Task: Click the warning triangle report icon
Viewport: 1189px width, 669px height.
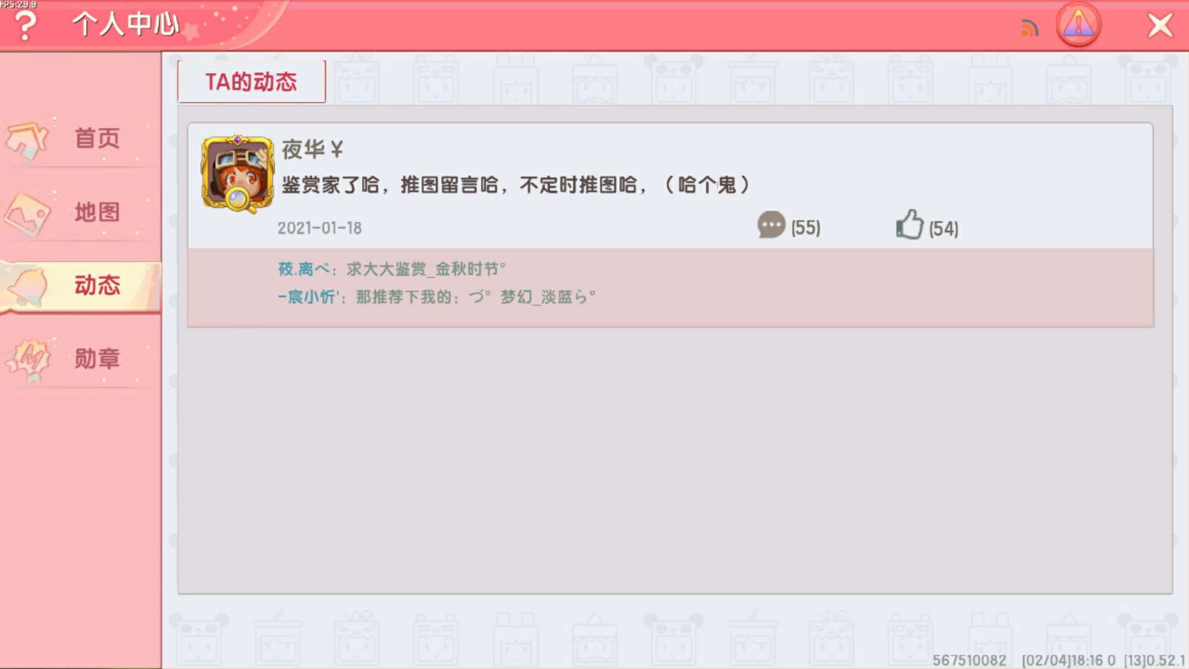Action: click(x=1078, y=25)
